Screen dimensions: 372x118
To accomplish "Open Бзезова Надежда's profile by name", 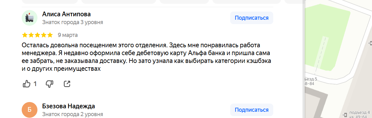I will (69, 106).
